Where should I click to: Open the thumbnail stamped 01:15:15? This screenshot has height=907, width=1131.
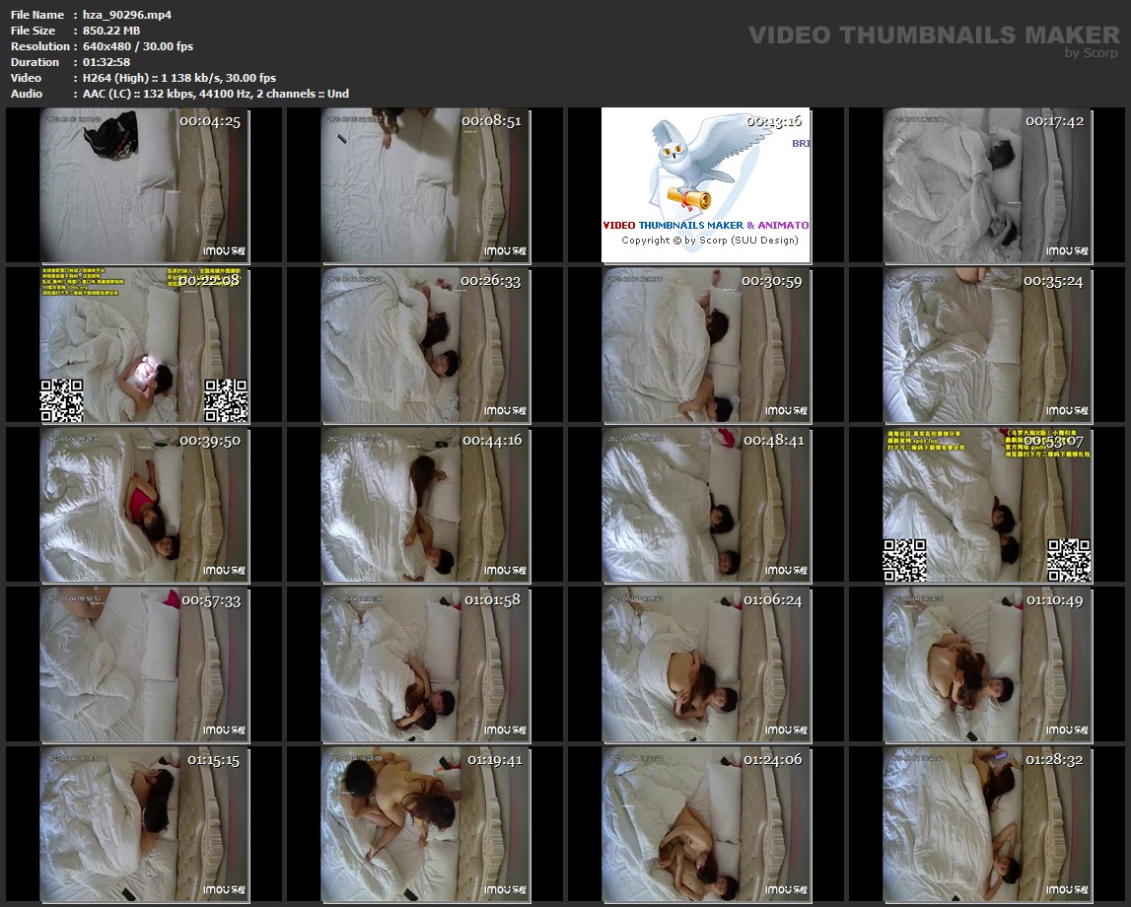[144, 824]
